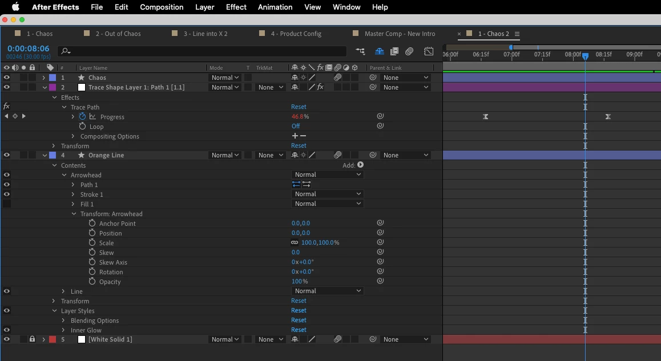This screenshot has height=361, width=661.
Task: Hide the Orange Line layer eye
Action: (x=6, y=155)
